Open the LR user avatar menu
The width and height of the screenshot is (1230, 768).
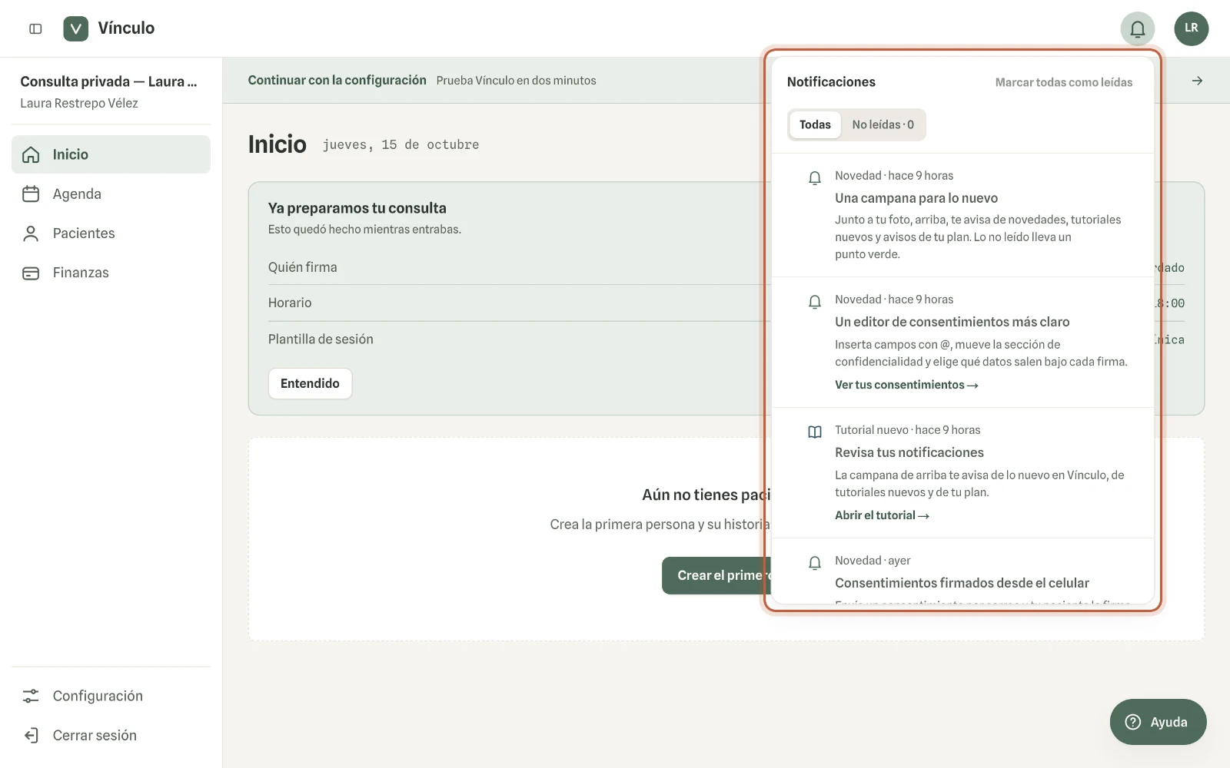[1192, 28]
